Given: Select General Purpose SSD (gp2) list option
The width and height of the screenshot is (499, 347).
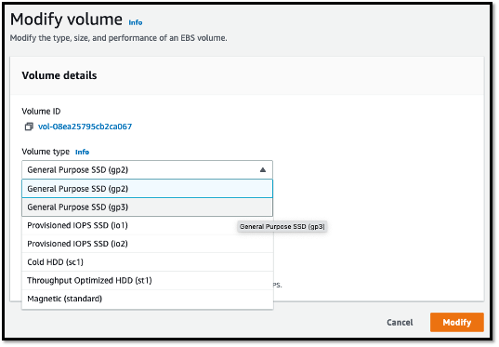Looking at the screenshot, I should 148,189.
